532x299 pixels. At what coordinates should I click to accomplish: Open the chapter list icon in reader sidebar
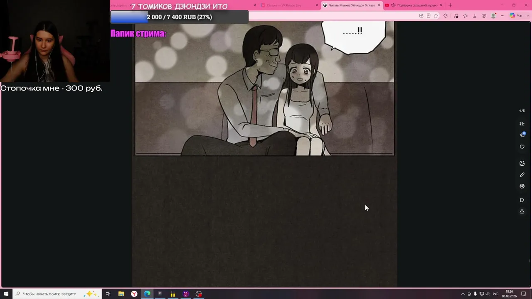[x=522, y=124]
